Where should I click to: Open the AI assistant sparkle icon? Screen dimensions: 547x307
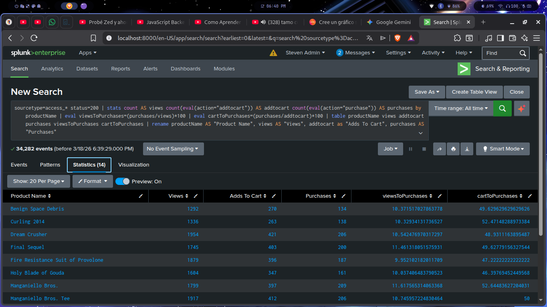(x=521, y=108)
